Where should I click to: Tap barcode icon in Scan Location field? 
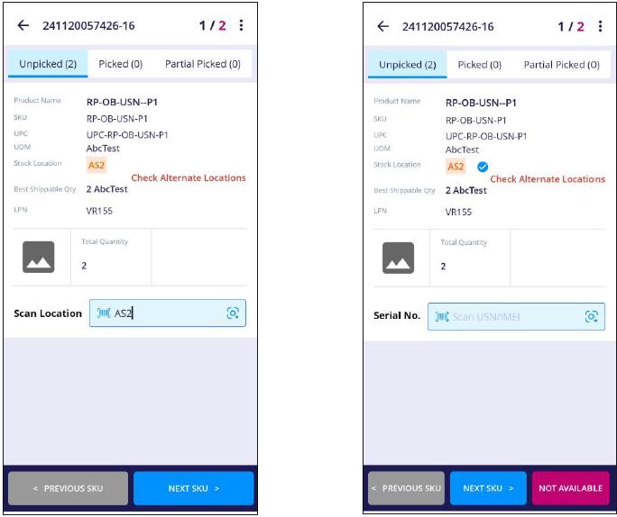point(104,313)
